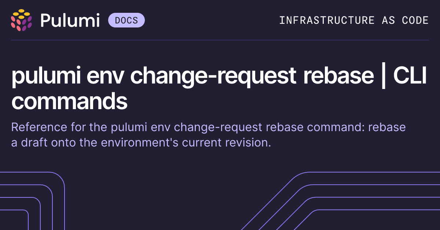Click the Pulumi logo icon
Image resolution: width=440 pixels, height=230 pixels.
tap(22, 20)
